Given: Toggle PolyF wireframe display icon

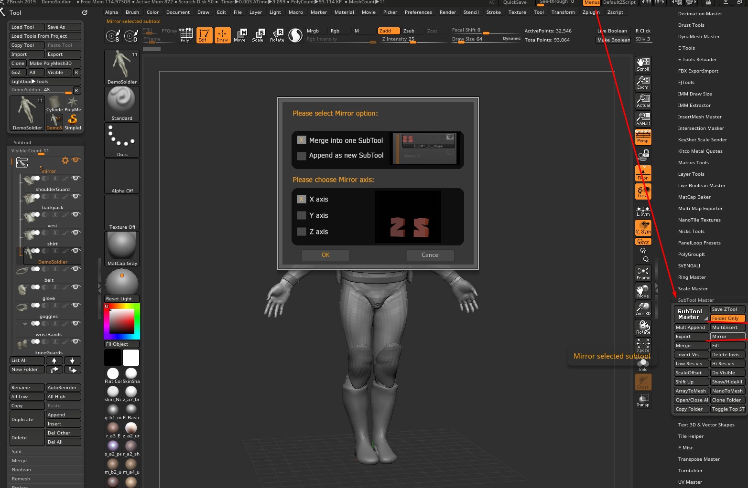Looking at the screenshot, I should click(186, 35).
